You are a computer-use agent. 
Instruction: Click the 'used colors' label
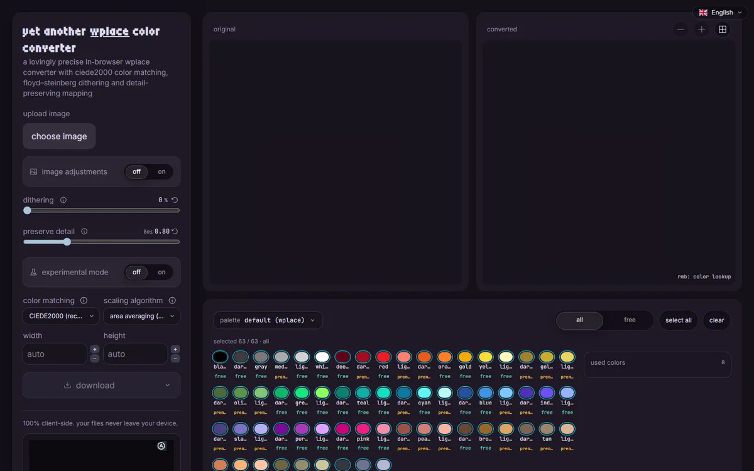point(608,363)
